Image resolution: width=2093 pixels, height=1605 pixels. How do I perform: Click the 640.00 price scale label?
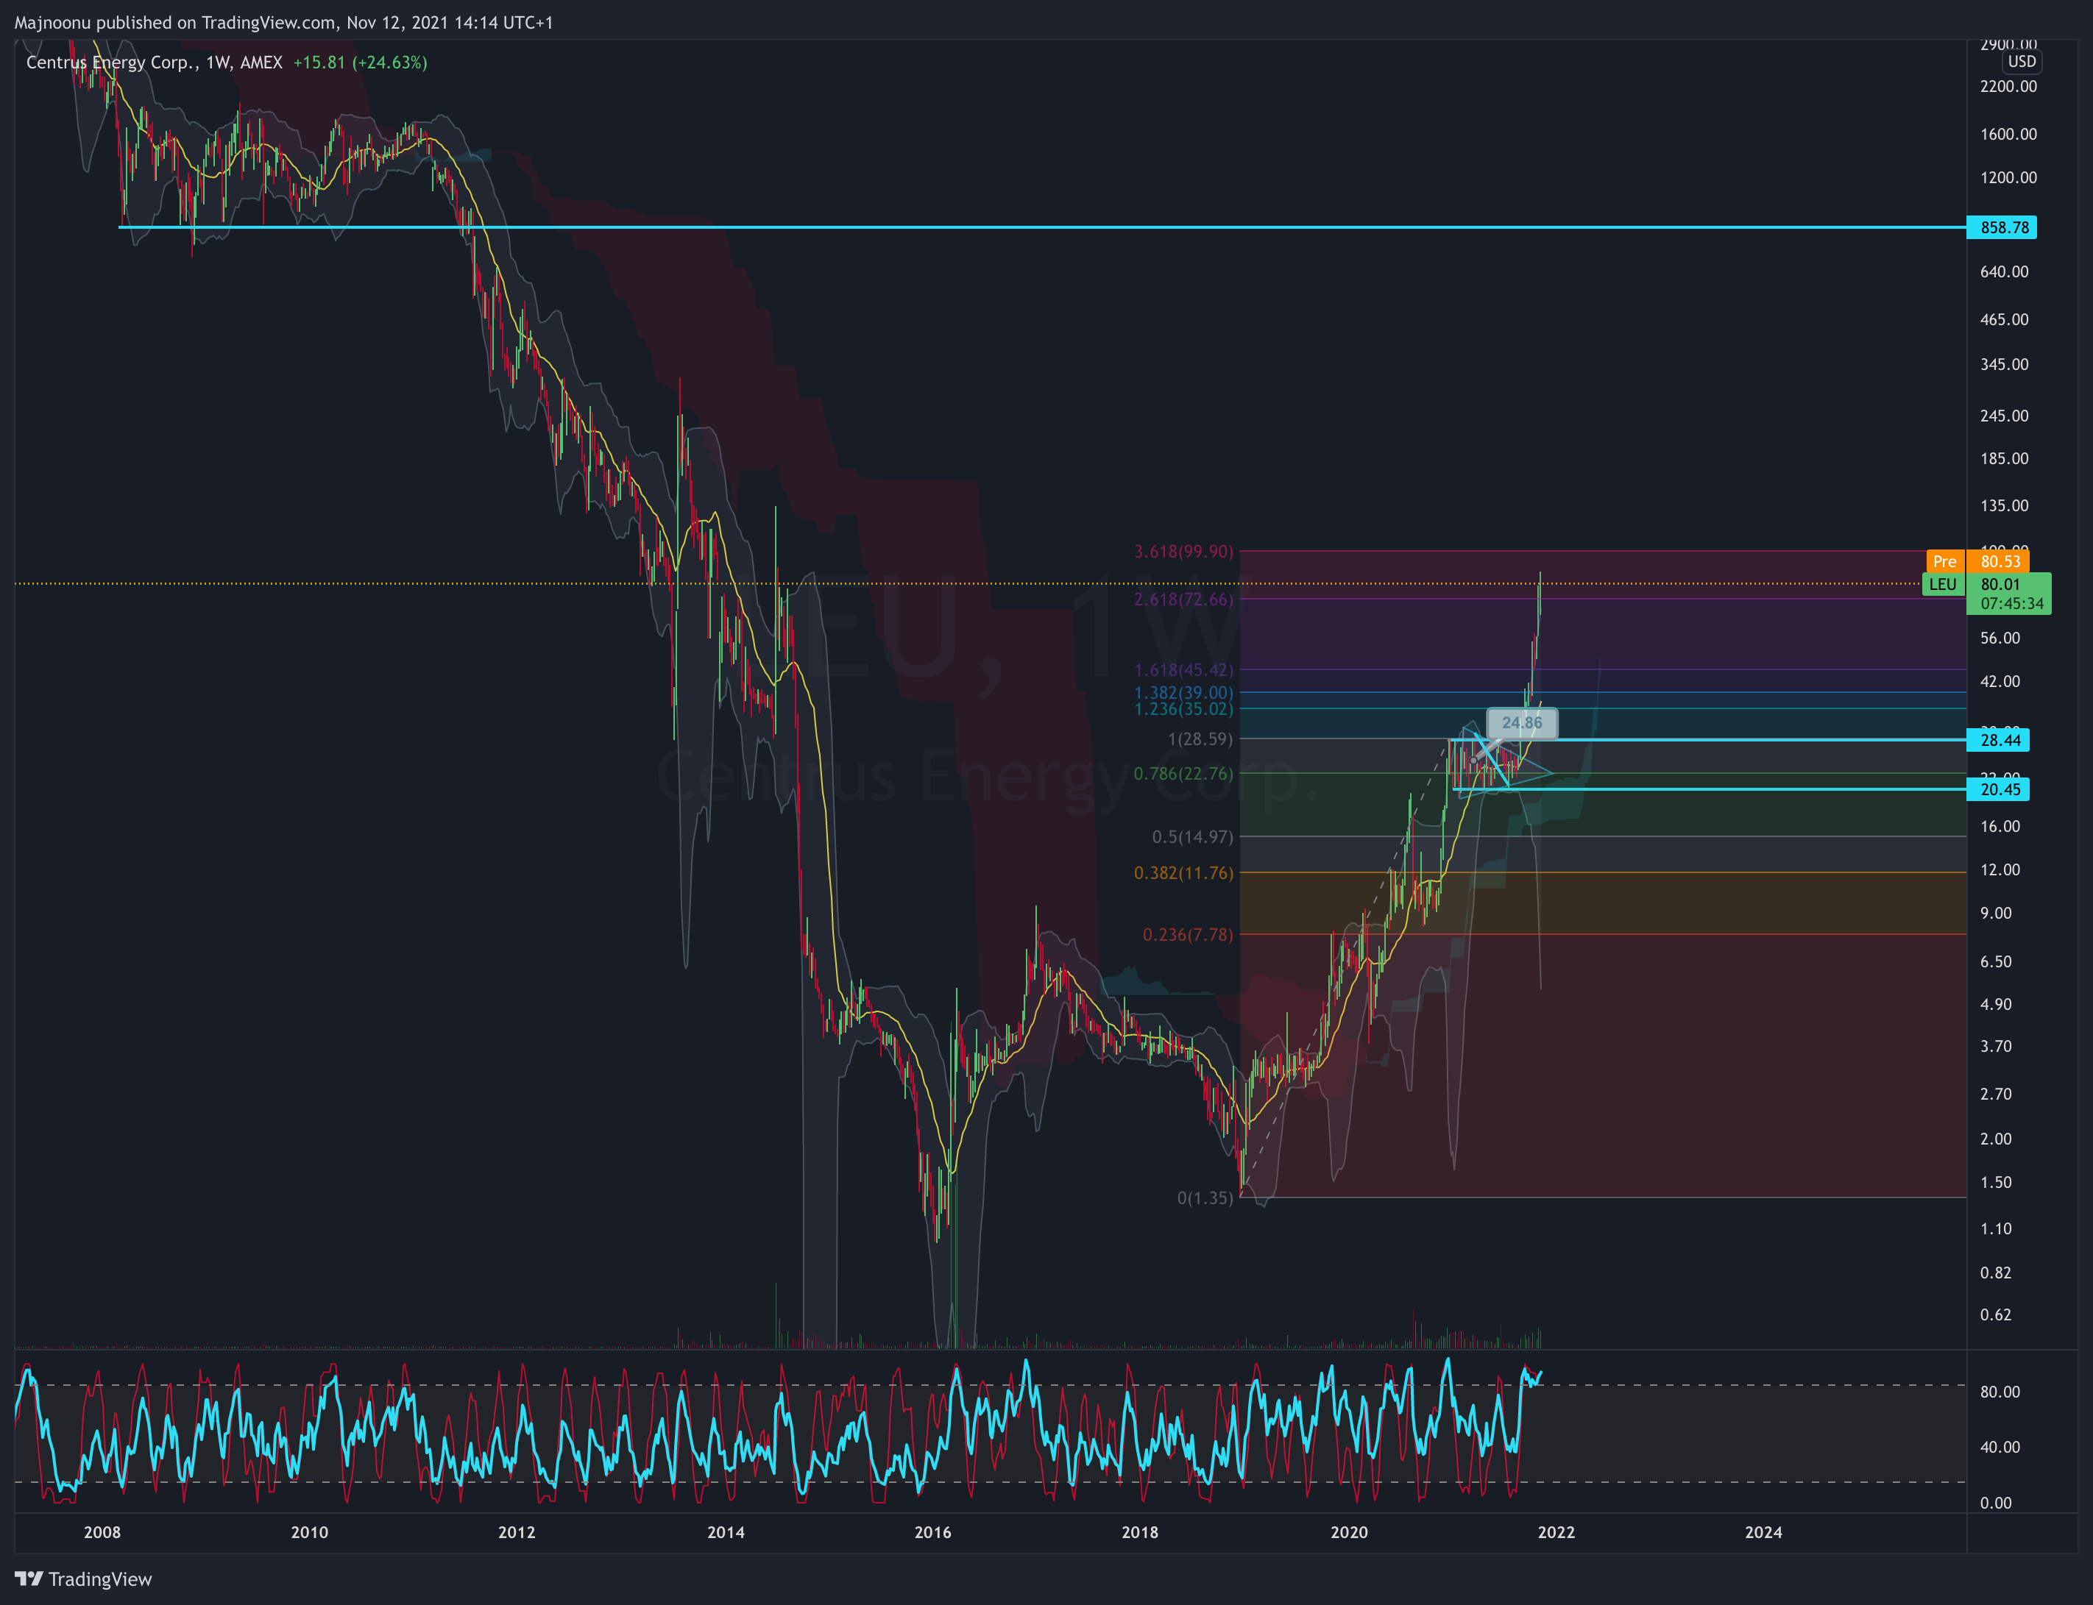[2004, 271]
